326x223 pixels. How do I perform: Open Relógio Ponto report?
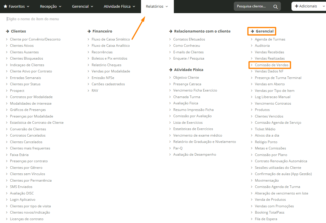pos(266,142)
